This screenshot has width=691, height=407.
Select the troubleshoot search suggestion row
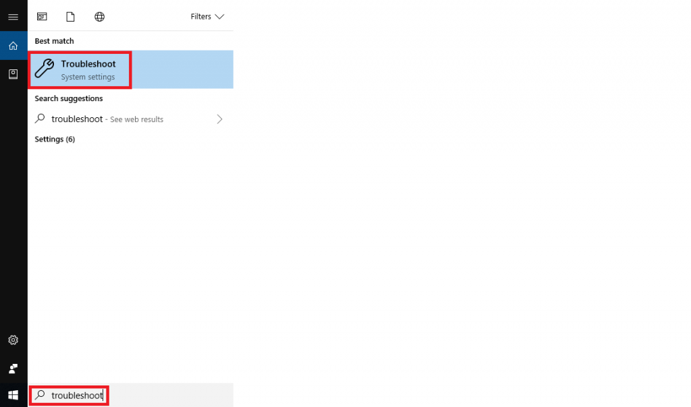(130, 119)
